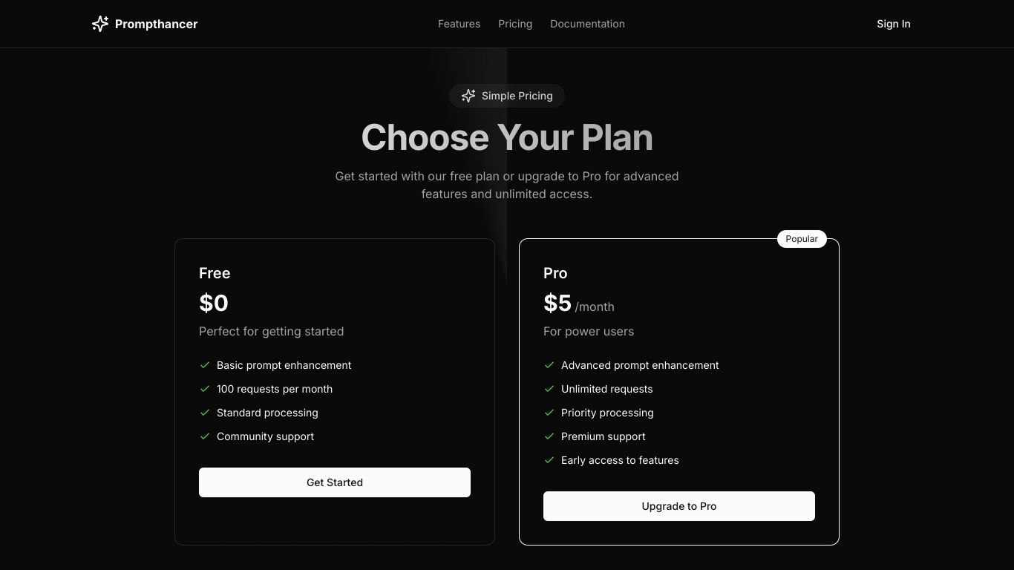Click the checkmark beside Premium support
Image resolution: width=1014 pixels, height=570 pixels.
pos(549,436)
